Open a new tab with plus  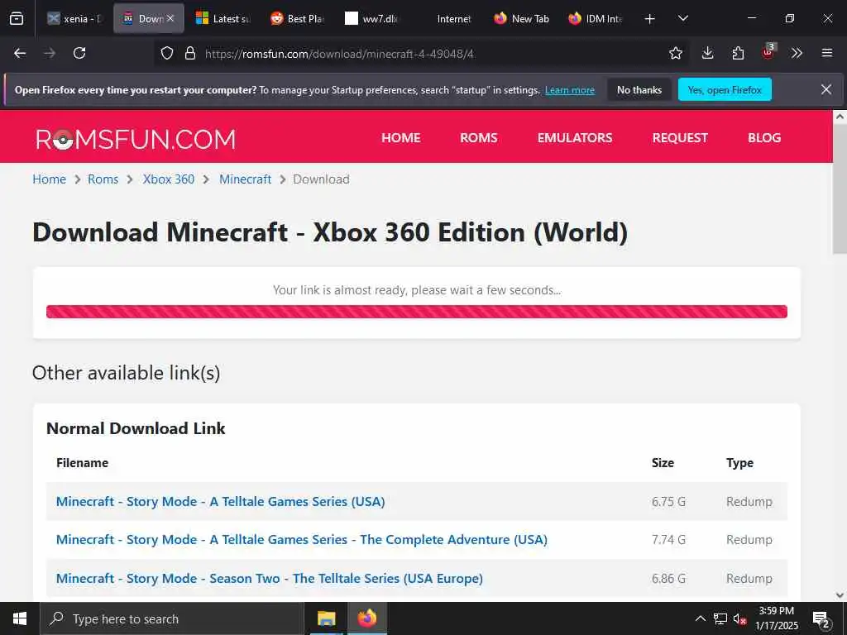[650, 19]
